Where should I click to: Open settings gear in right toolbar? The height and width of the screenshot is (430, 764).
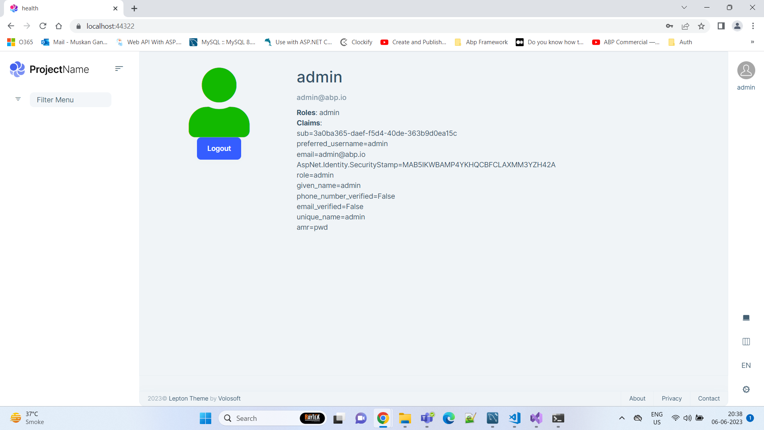[x=746, y=389]
